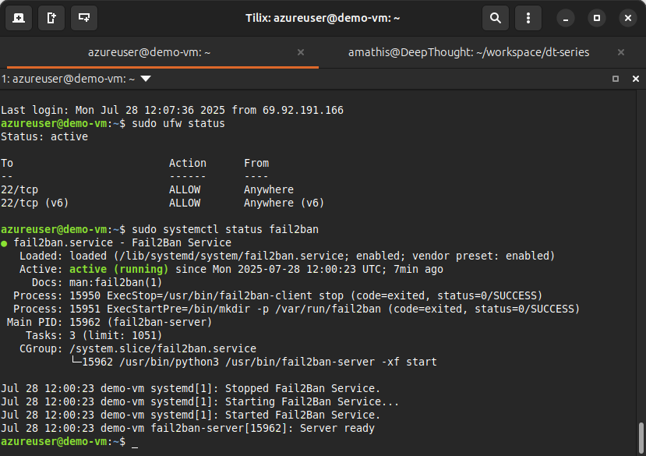Viewport: 646px width, 456px height.
Task: Open the Tilix main menu
Action: [x=528, y=18]
